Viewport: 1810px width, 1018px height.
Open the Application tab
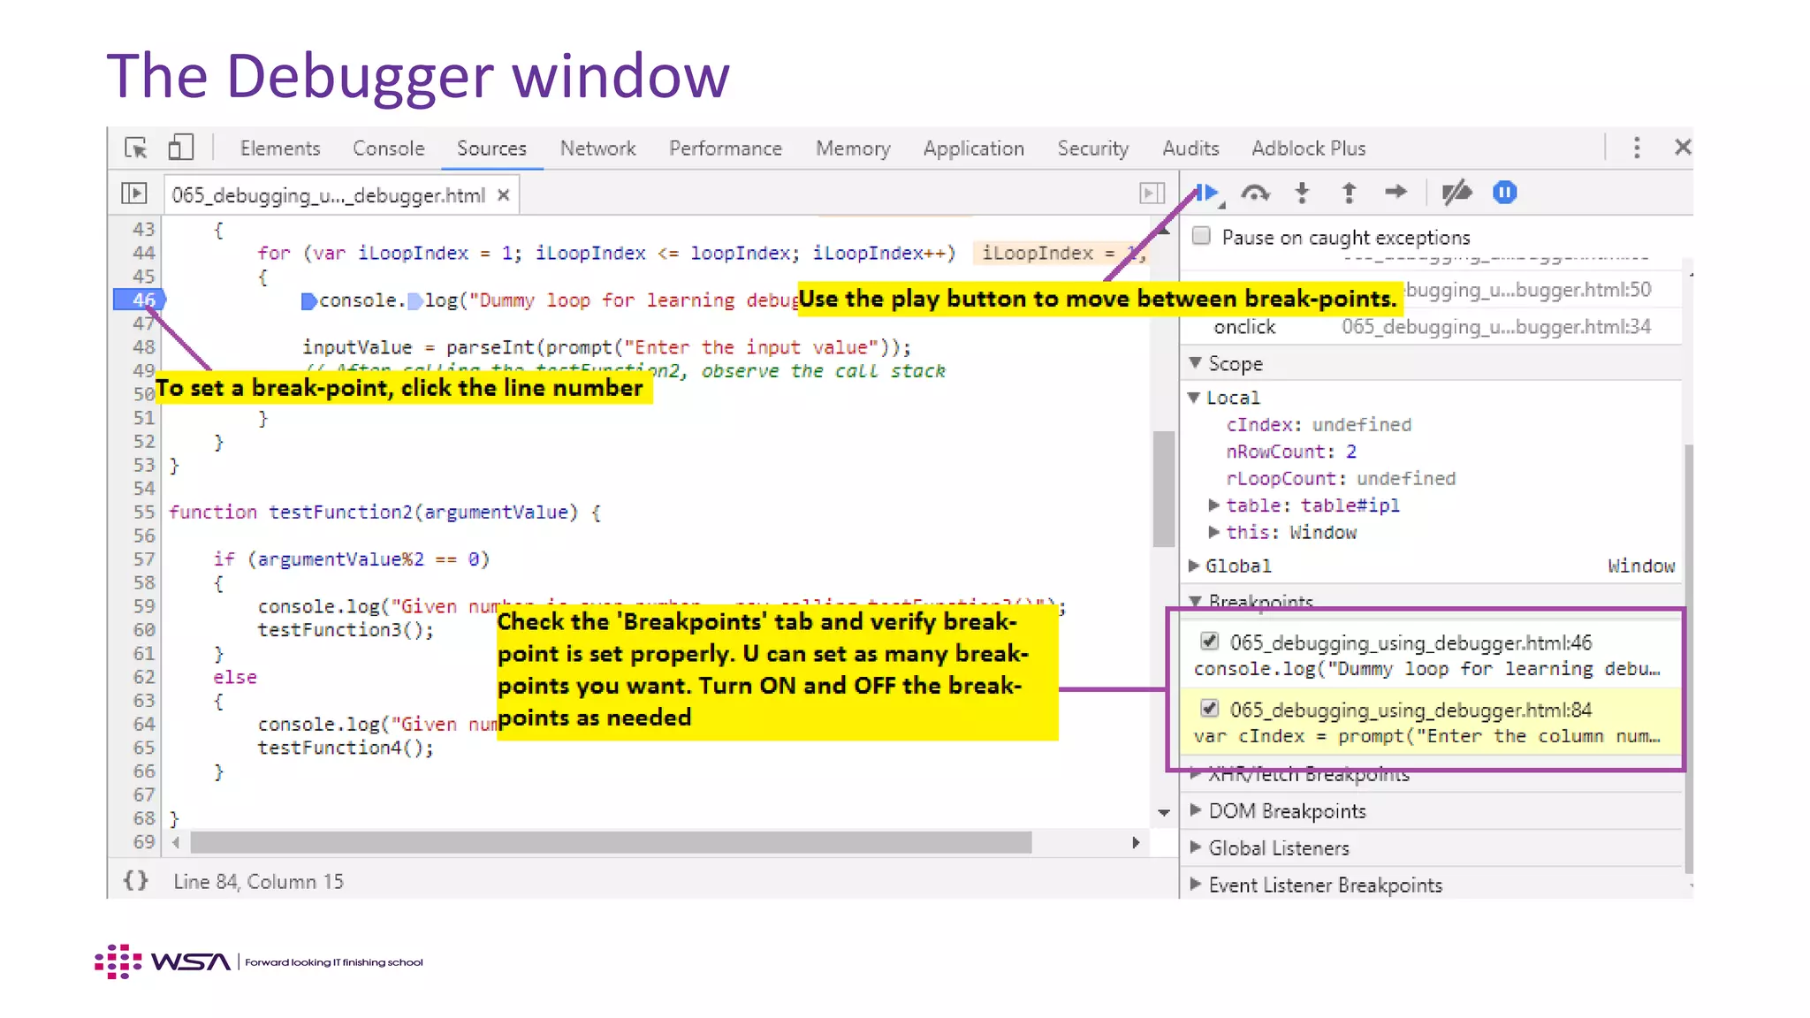974,148
